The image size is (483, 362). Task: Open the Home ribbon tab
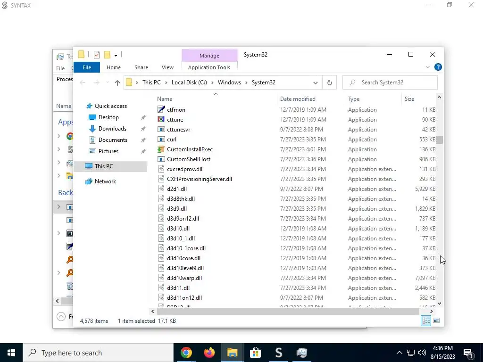pyautogui.click(x=113, y=67)
